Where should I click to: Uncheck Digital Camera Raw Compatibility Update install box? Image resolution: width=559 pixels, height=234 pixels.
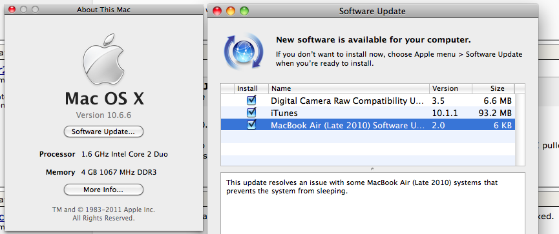251,101
